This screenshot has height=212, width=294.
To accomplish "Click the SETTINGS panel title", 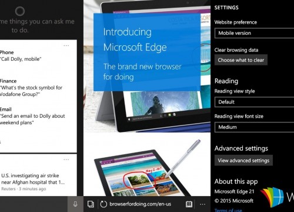I will [226, 8].
